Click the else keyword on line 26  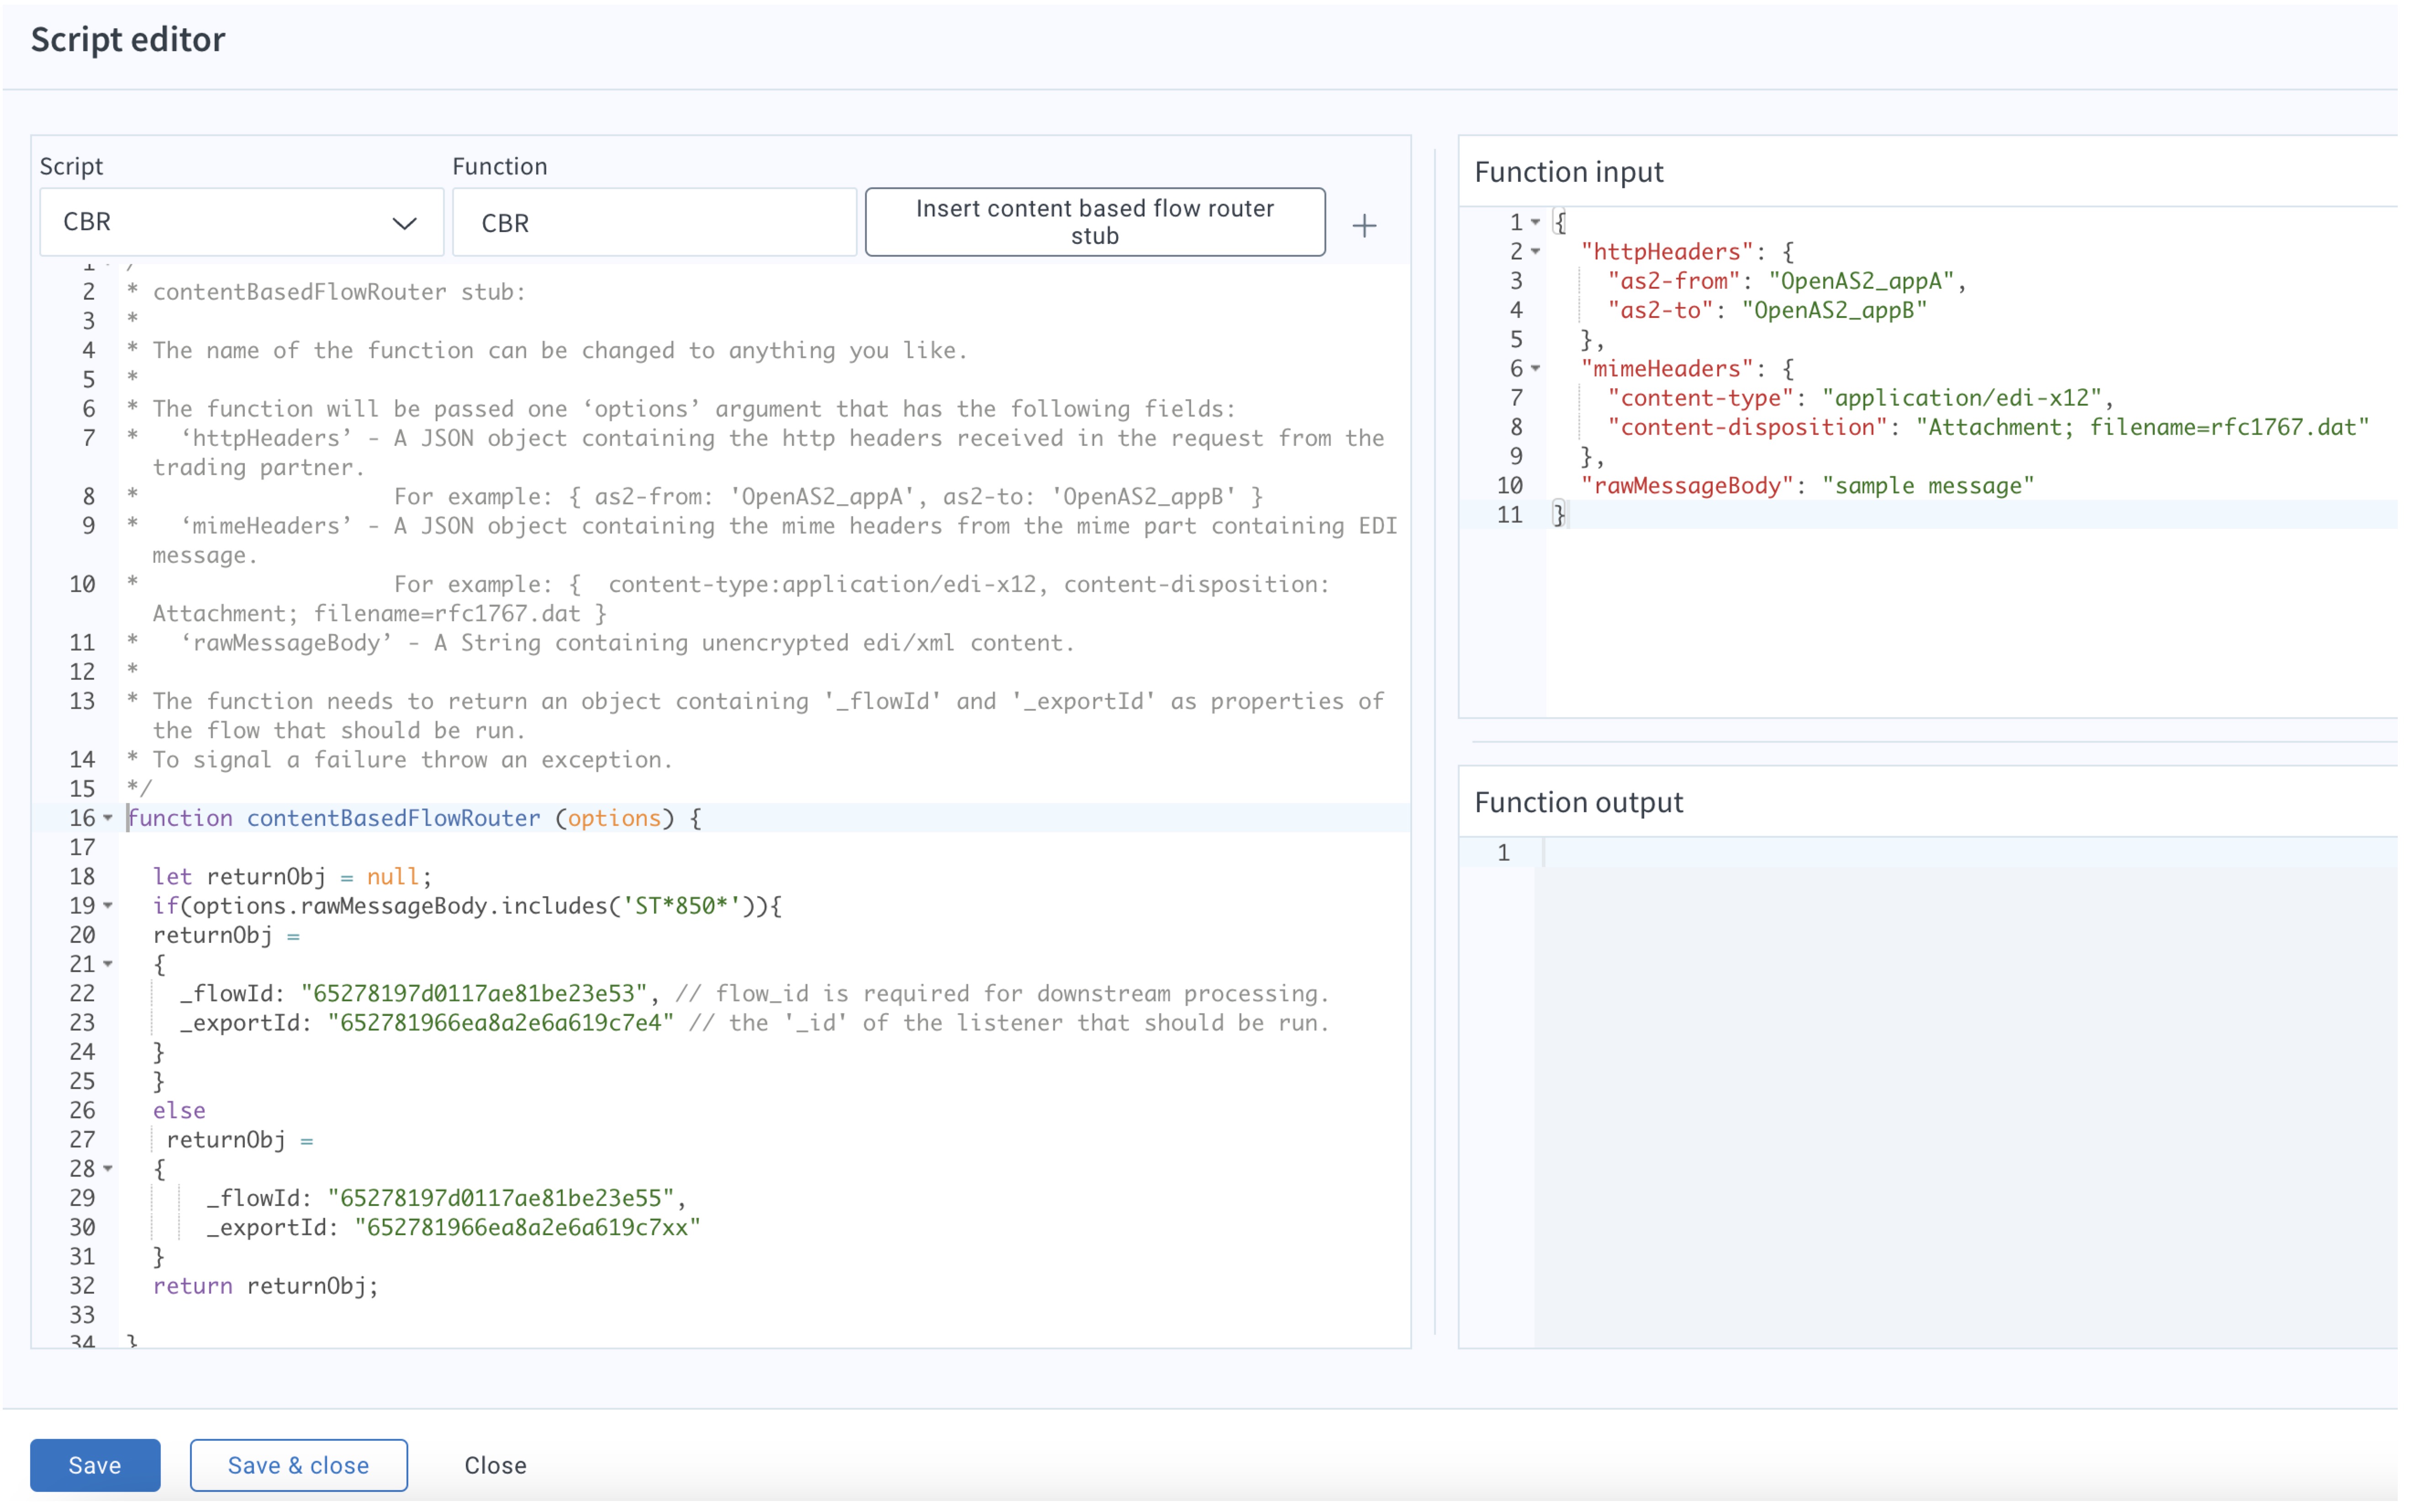tap(179, 1110)
